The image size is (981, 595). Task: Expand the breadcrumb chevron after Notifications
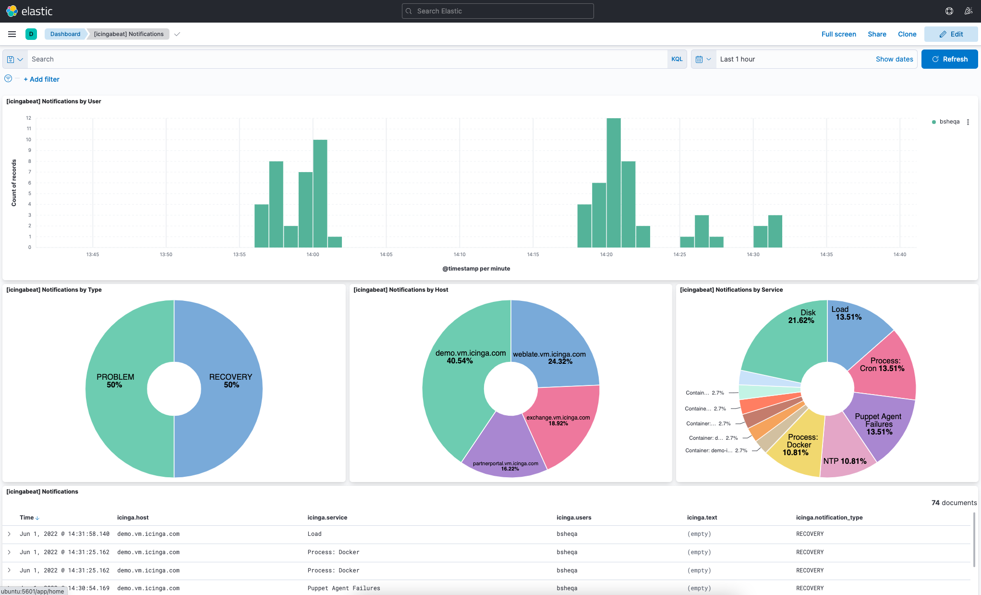tap(177, 34)
